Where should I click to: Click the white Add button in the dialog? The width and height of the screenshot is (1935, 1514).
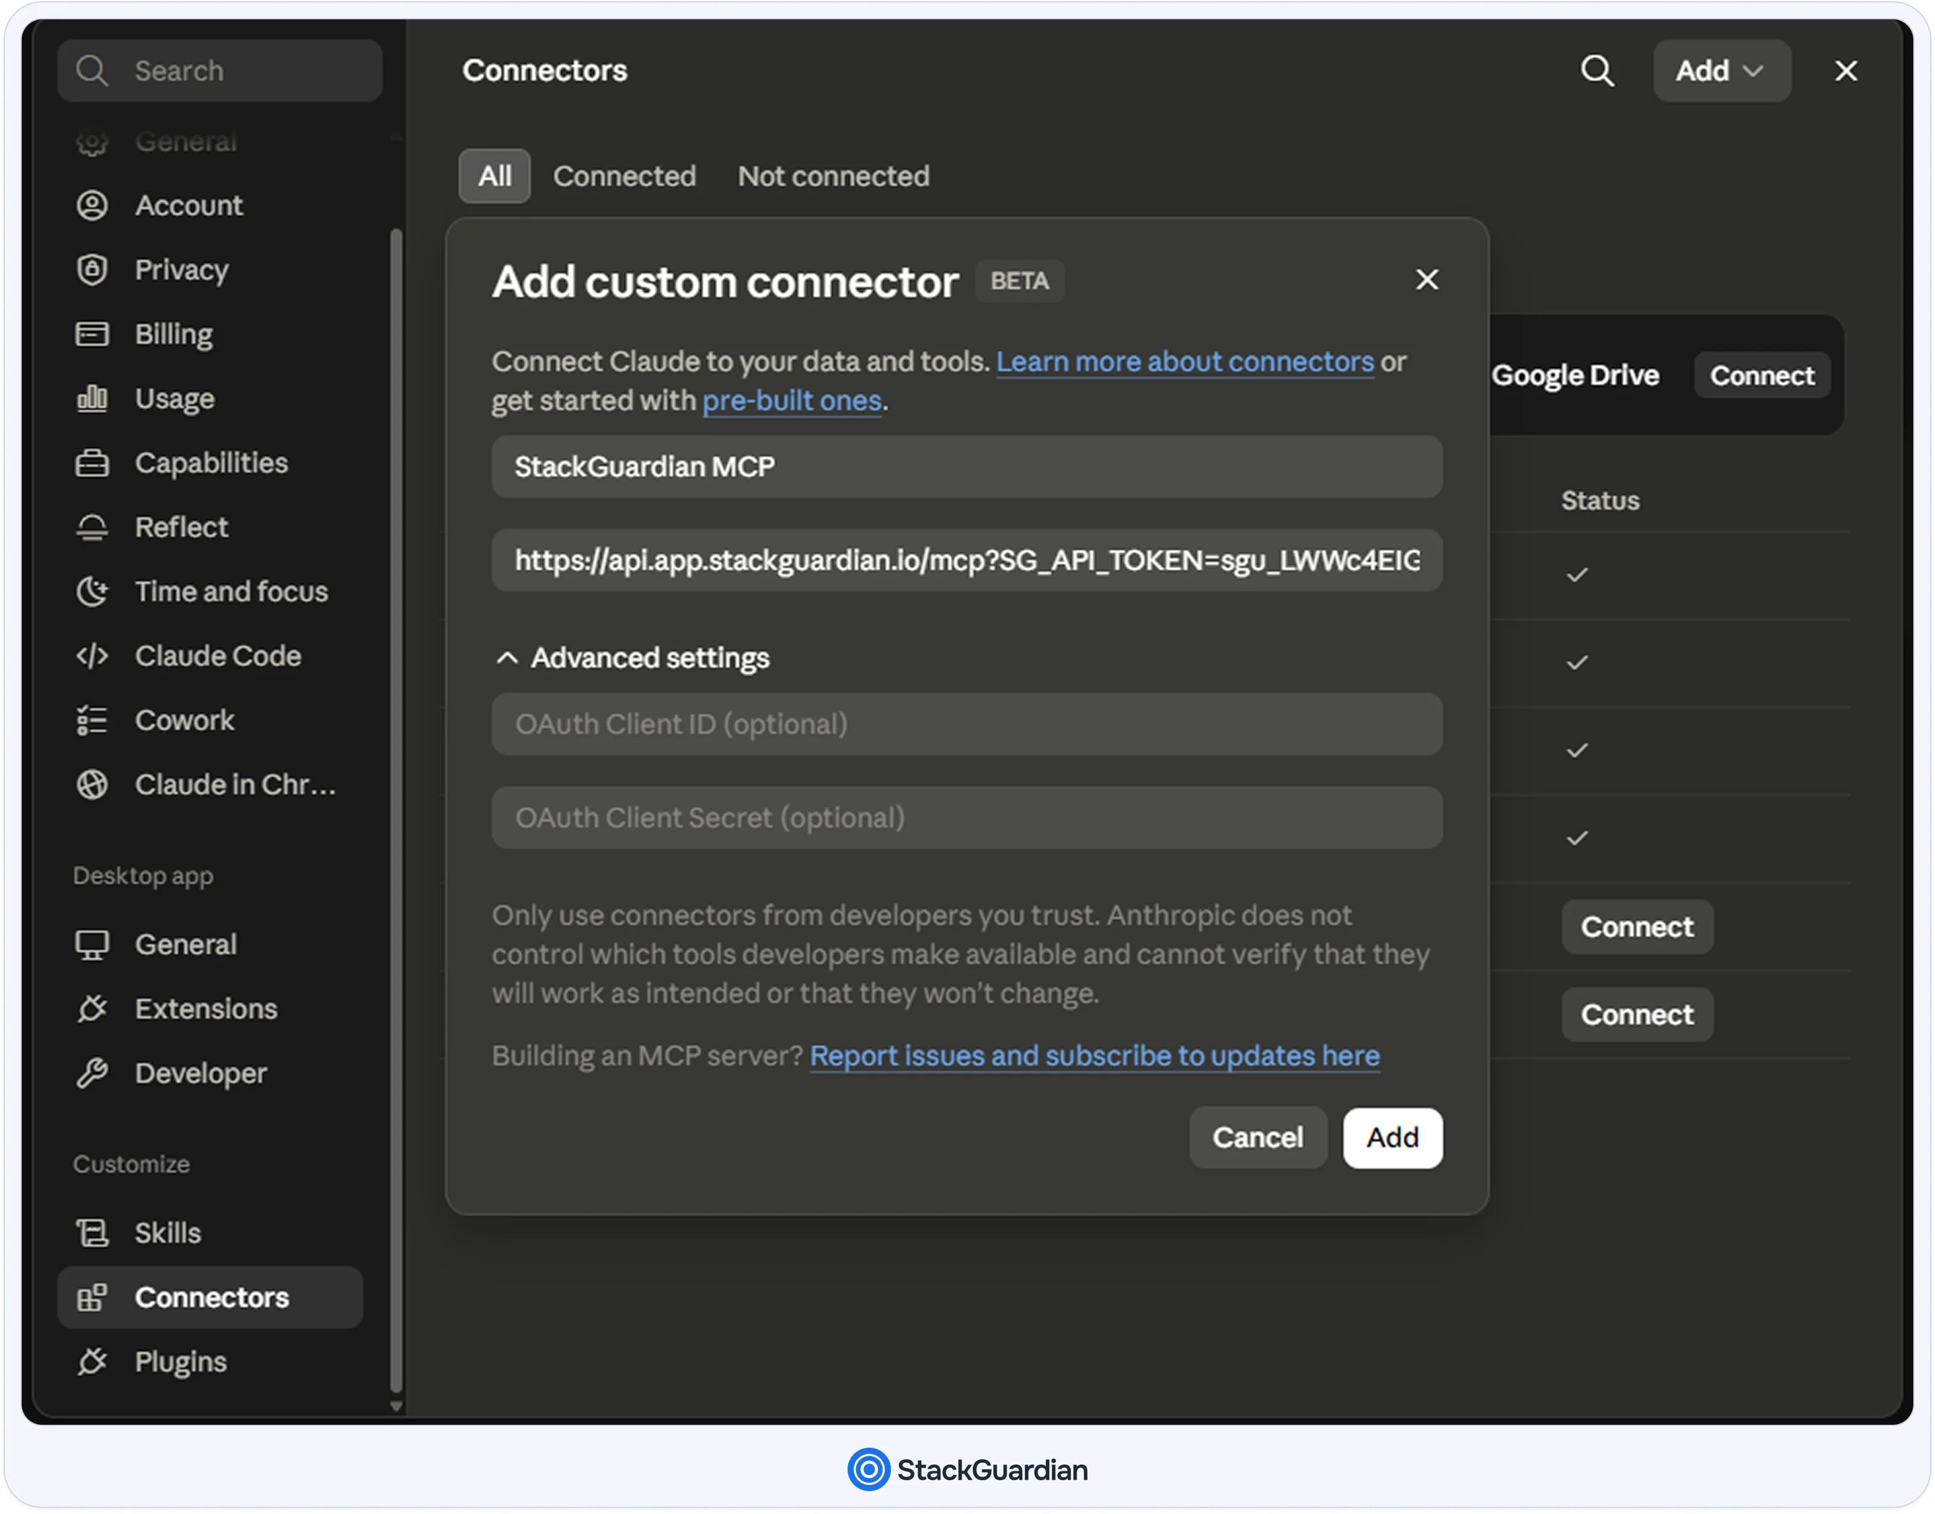(1392, 1137)
